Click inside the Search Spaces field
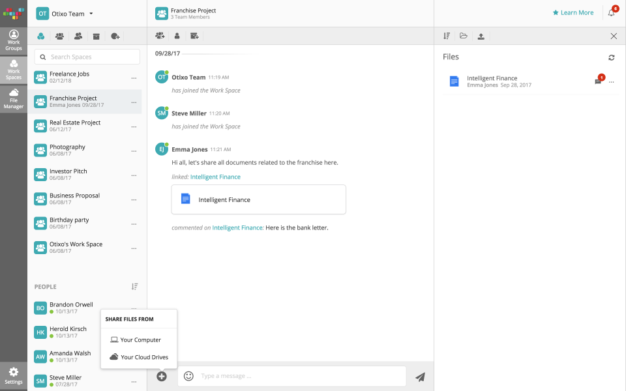 [87, 57]
